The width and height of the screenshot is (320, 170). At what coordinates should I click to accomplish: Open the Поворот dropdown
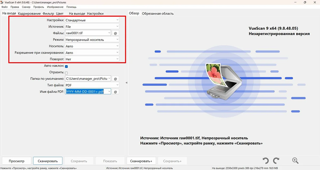tap(92, 59)
